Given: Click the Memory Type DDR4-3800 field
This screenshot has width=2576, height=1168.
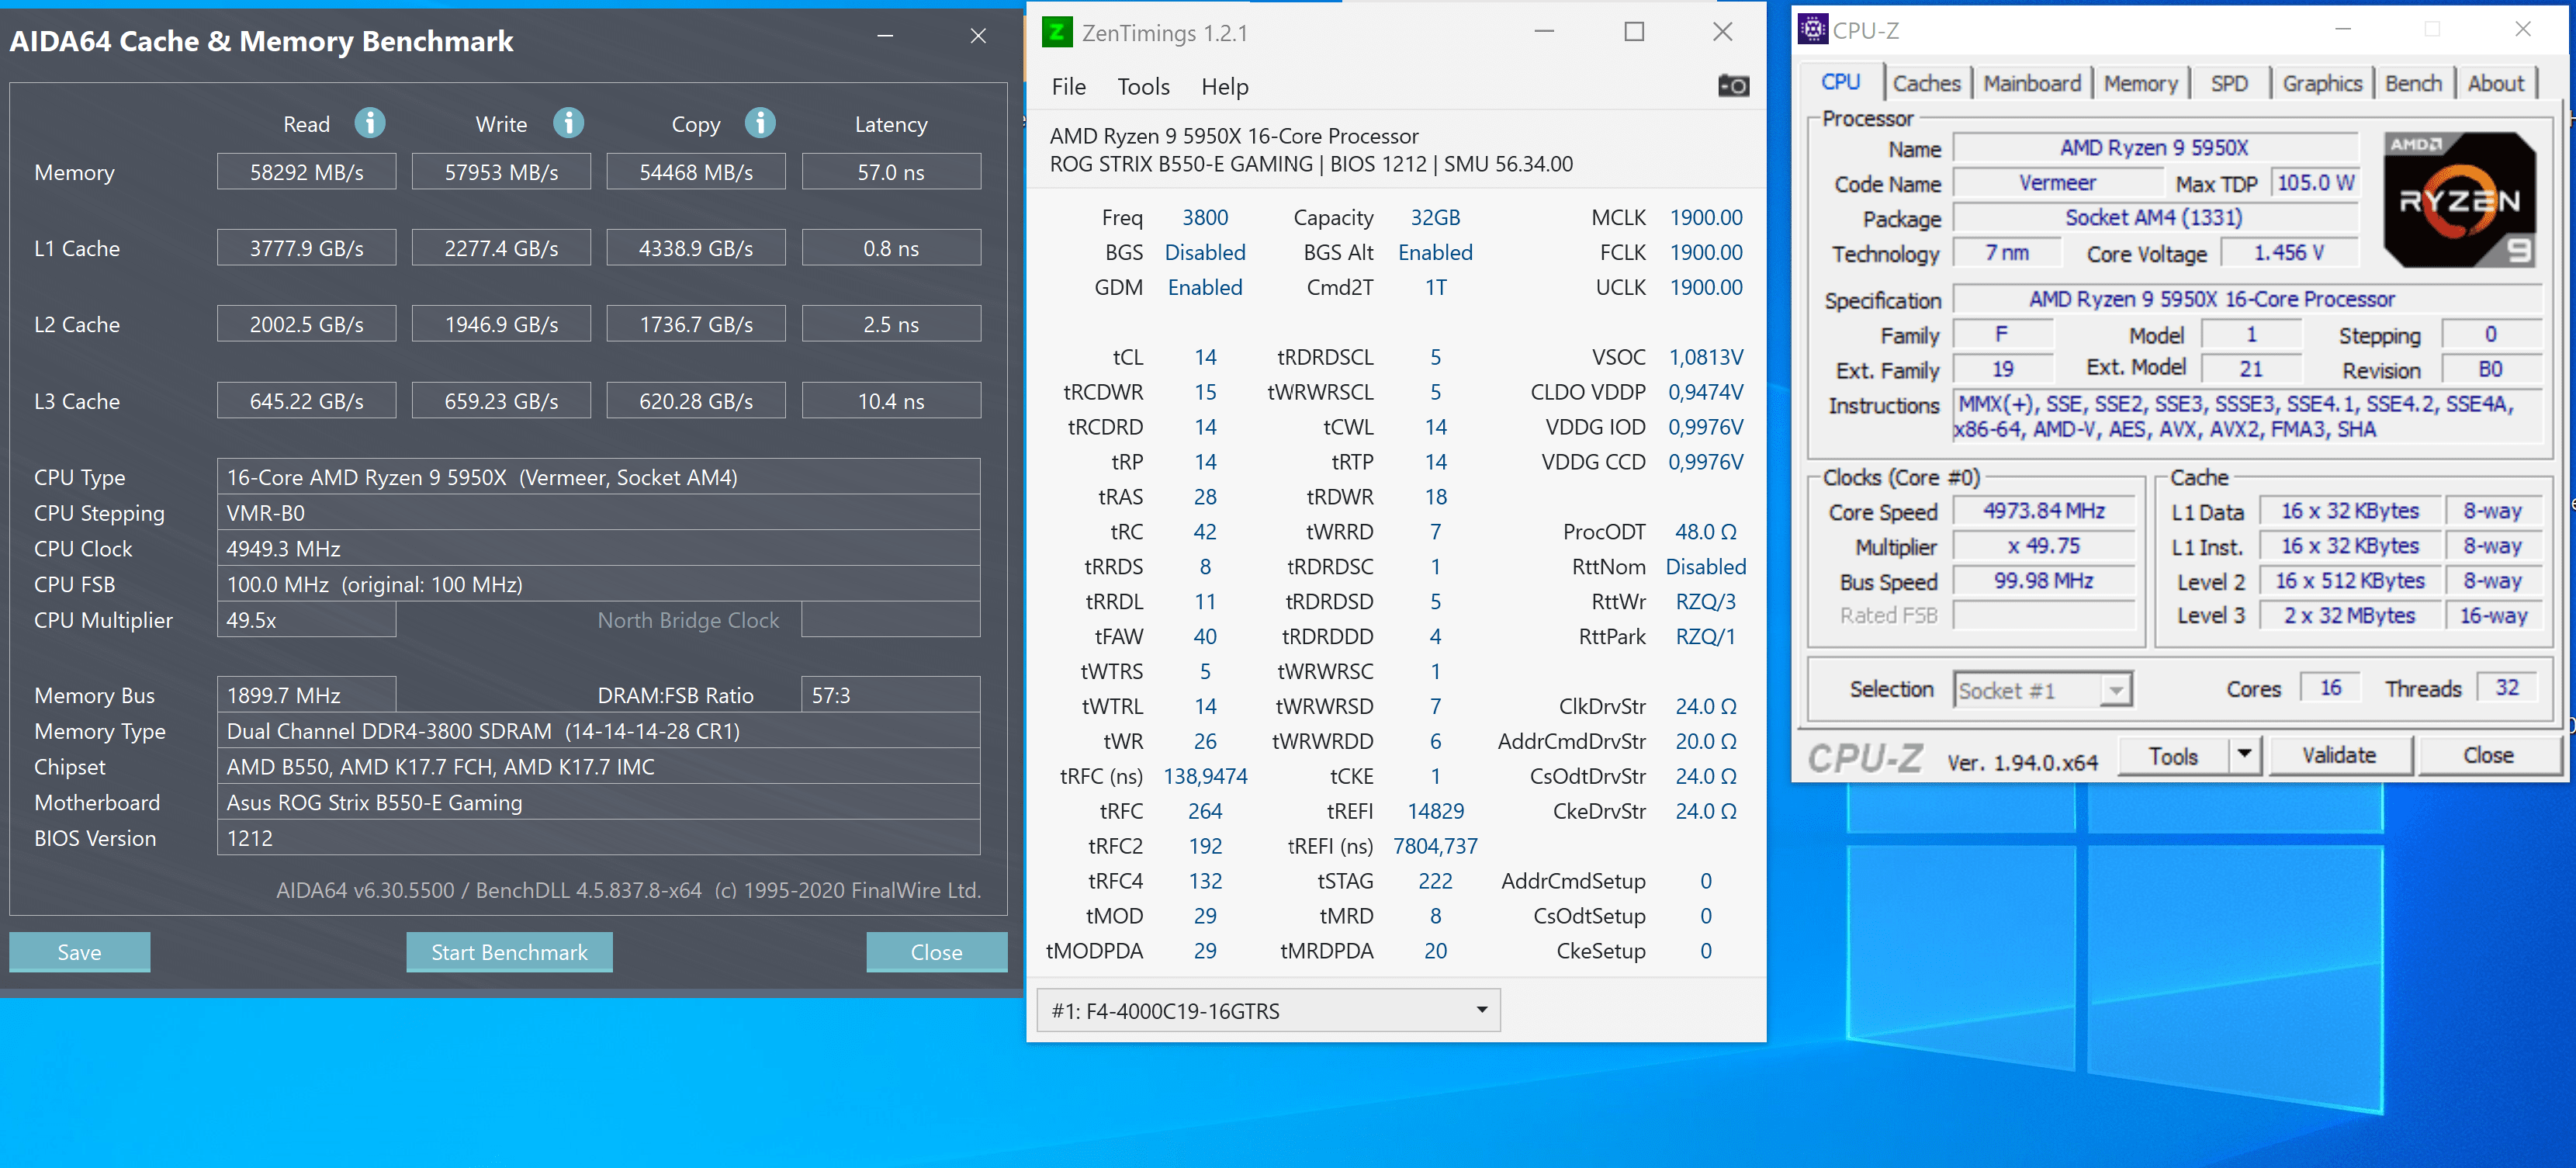Looking at the screenshot, I should 598,731.
